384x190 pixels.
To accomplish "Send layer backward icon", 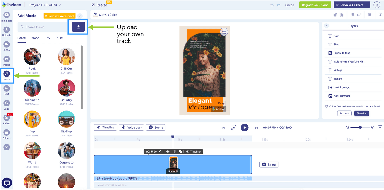I will click(359, 15).
